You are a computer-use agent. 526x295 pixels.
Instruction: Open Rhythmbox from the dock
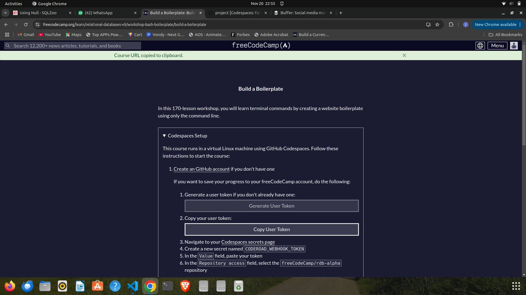(62, 286)
